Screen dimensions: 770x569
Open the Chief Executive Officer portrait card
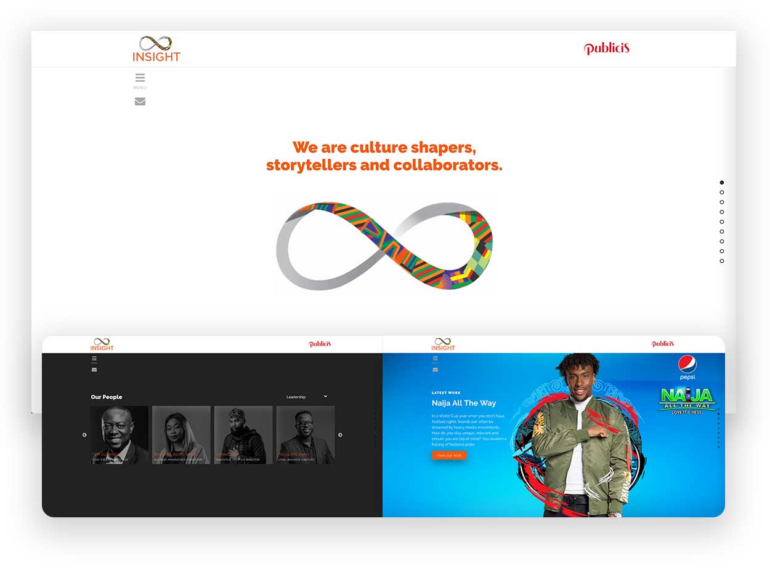(x=120, y=435)
